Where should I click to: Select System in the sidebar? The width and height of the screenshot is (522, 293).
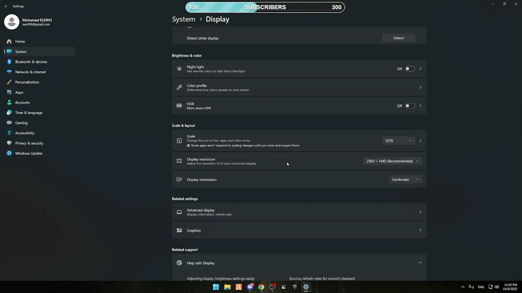click(40, 52)
